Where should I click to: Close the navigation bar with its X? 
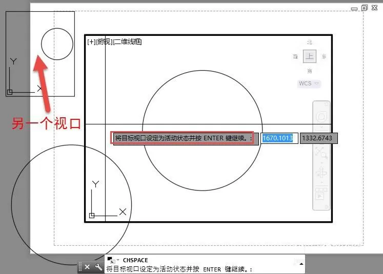[327, 104]
